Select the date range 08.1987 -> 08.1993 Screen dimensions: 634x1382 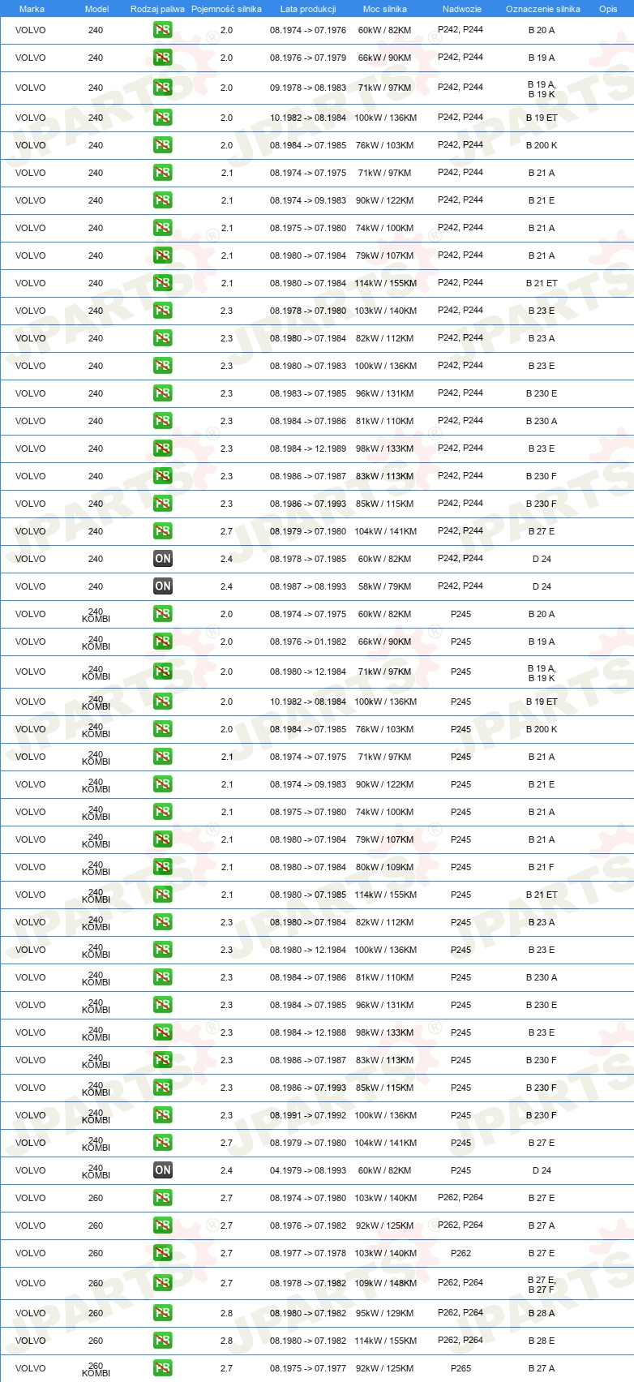point(308,586)
